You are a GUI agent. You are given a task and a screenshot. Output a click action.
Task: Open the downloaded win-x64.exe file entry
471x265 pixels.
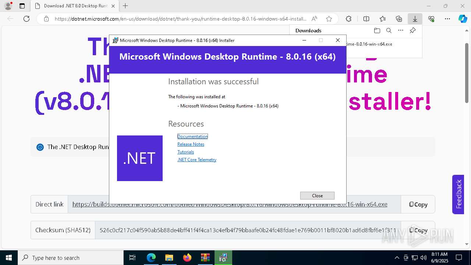(369, 44)
